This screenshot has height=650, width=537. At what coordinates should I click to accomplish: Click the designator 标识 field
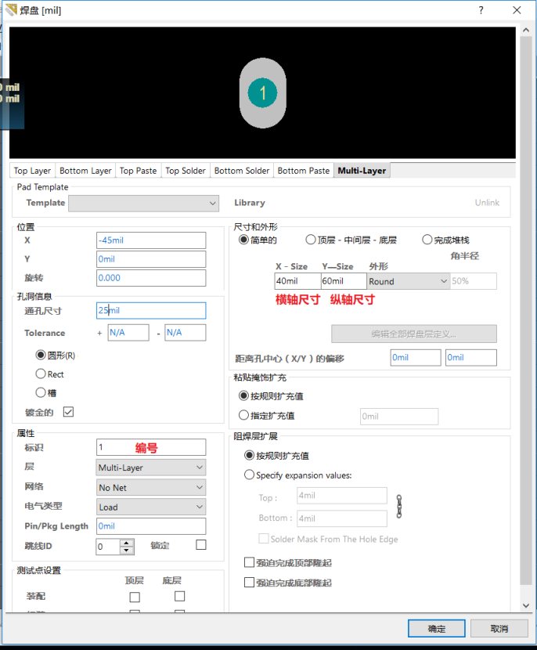click(151, 447)
